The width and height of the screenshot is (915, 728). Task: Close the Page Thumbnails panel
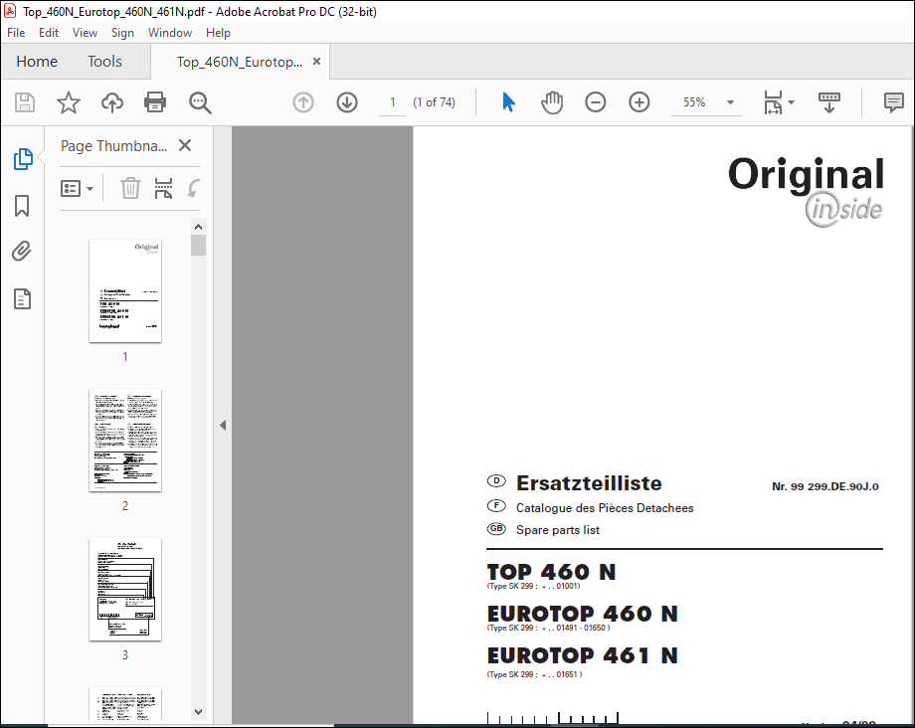click(x=185, y=145)
